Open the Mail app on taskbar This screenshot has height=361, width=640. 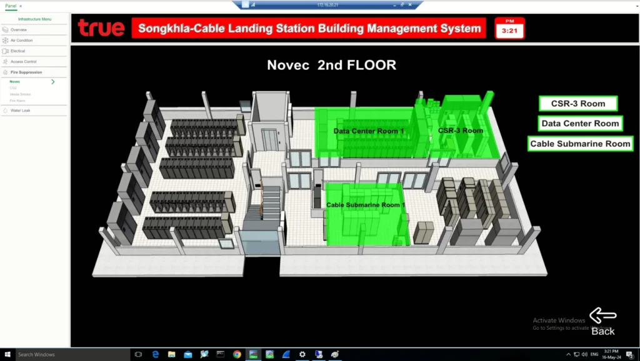point(187,355)
